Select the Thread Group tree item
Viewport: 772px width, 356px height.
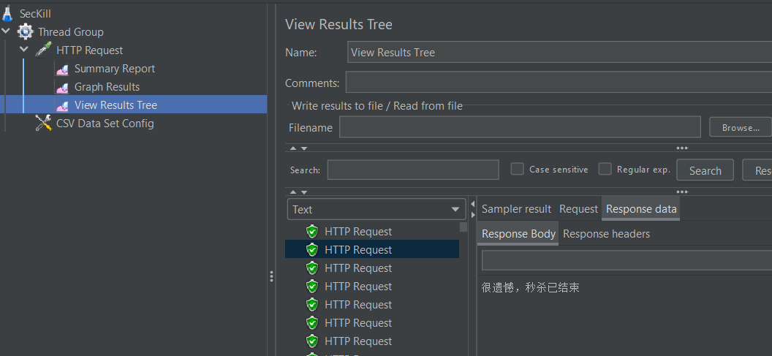point(70,32)
